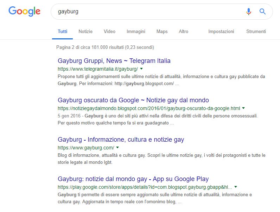Open the Immagini tab

(136, 32)
